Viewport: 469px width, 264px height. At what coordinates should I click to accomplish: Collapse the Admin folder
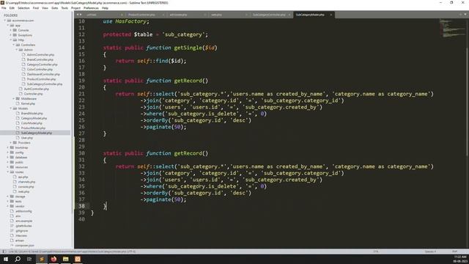click(x=17, y=50)
